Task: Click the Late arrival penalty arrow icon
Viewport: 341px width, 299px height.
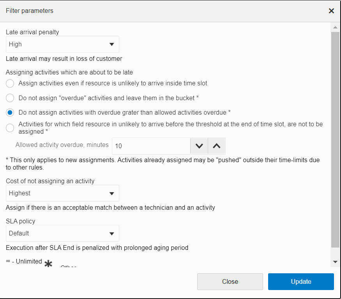Action: coord(112,44)
